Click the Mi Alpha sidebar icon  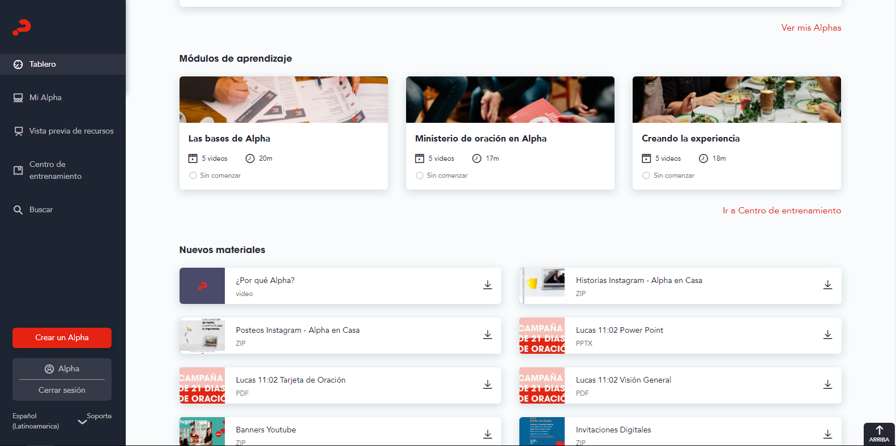(x=18, y=98)
